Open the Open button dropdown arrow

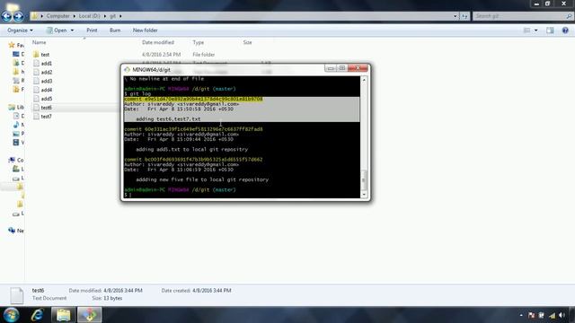(72, 31)
